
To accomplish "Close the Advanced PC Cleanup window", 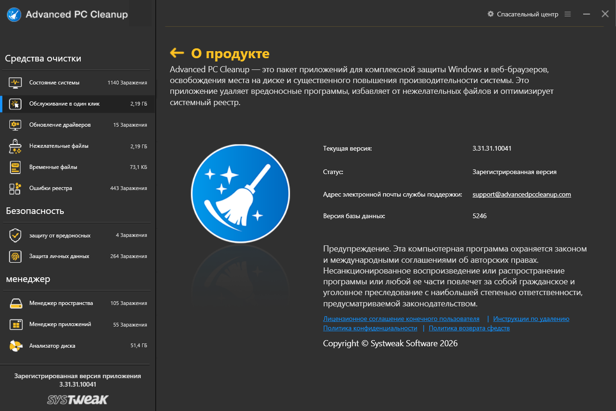I will (x=605, y=14).
